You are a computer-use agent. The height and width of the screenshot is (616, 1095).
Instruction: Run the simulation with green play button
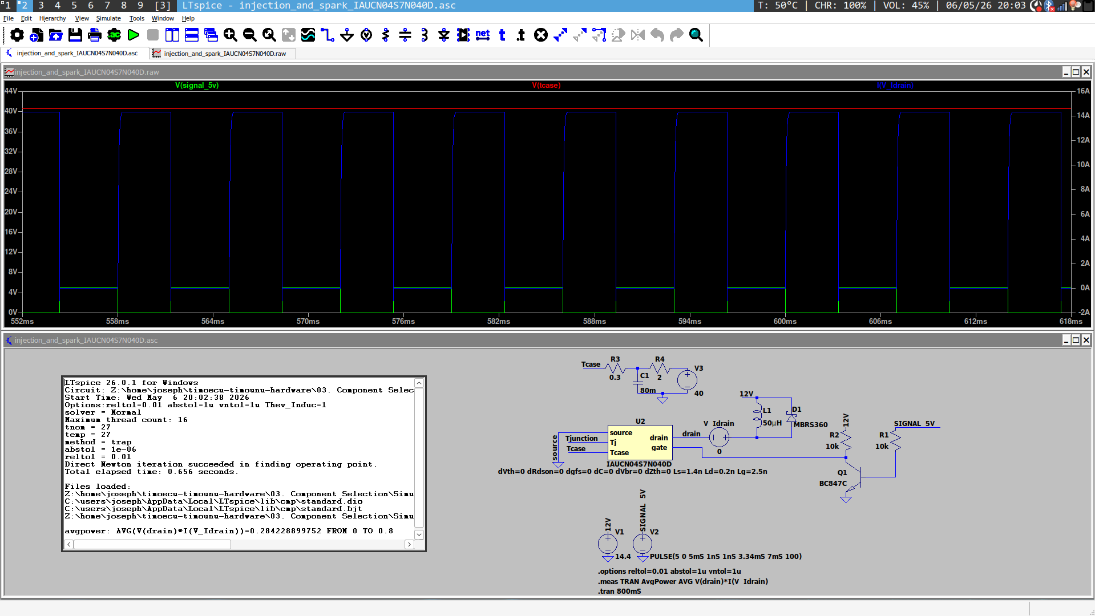(134, 35)
